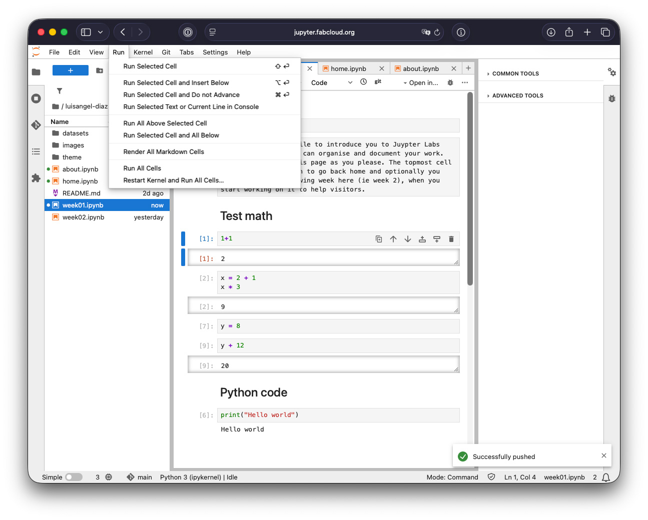Open the Running Terminals and Kernels panel
Image resolution: width=648 pixels, height=520 pixels.
[36, 98]
